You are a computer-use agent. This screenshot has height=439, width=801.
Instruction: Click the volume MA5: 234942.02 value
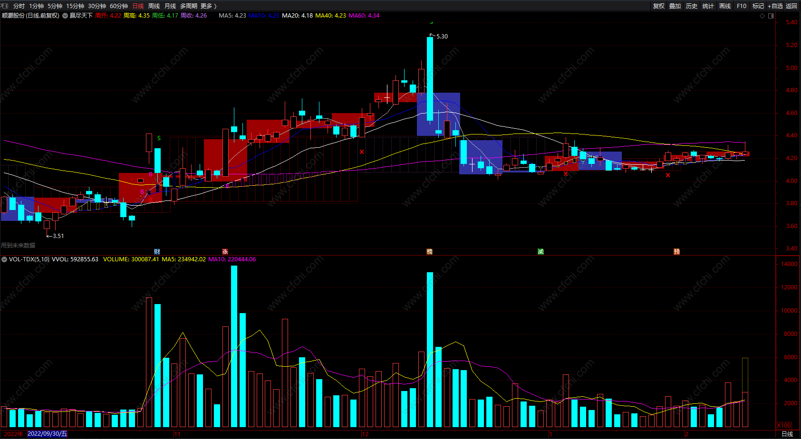coord(184,259)
